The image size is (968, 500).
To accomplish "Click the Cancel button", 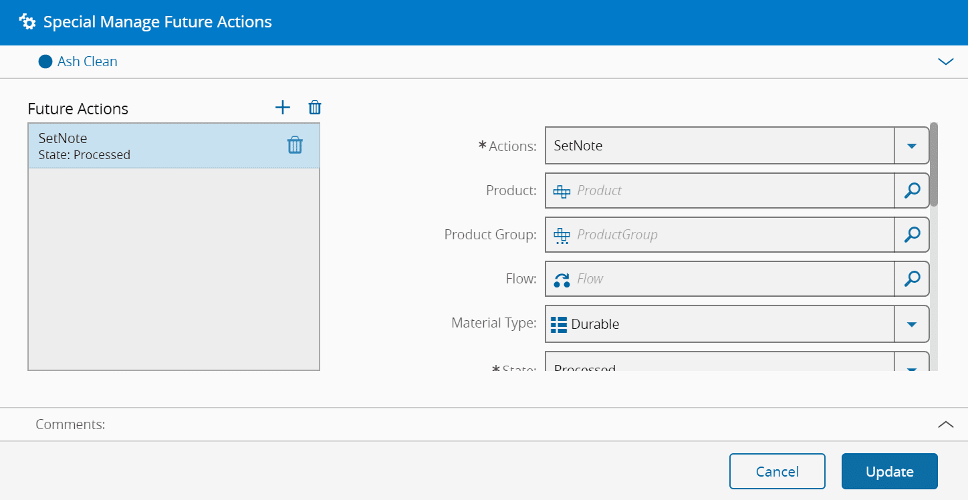I will point(777,471).
